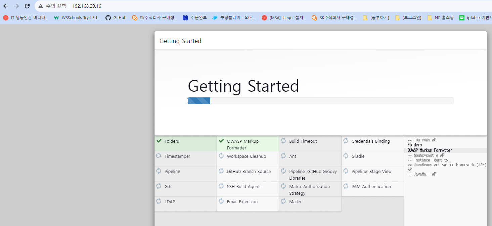Click the checkmark next to OWASP Markup Formatter

tap(221, 141)
